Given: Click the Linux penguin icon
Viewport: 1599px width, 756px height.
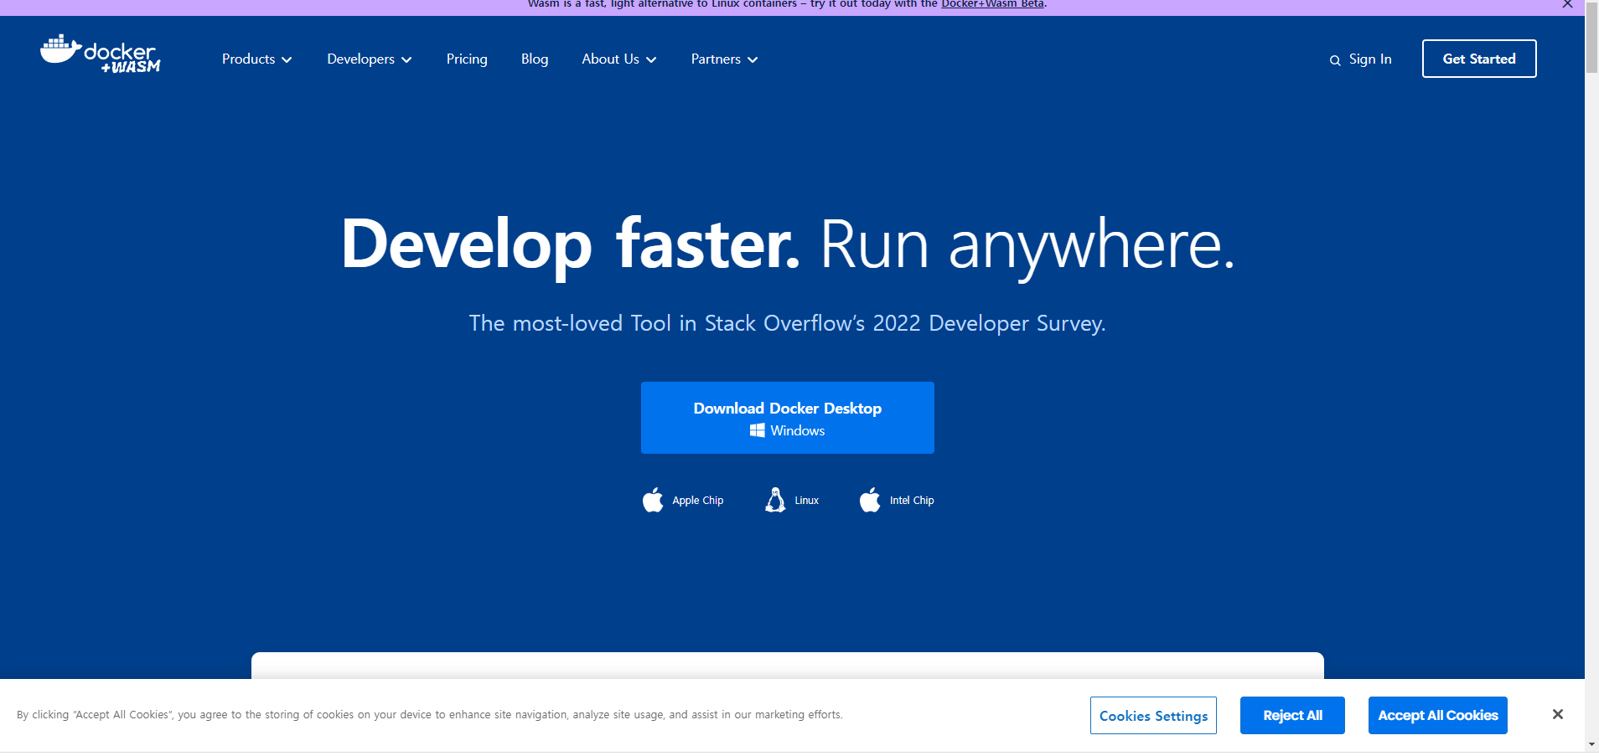Looking at the screenshot, I should 775,500.
